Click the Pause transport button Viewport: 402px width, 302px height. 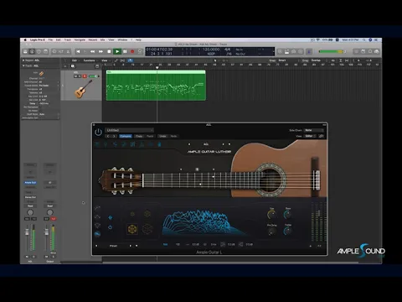click(125, 51)
